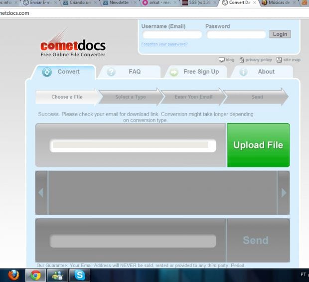Click the right arrow of the type carousel
Viewport: 309px width, 282px height.
284,193
